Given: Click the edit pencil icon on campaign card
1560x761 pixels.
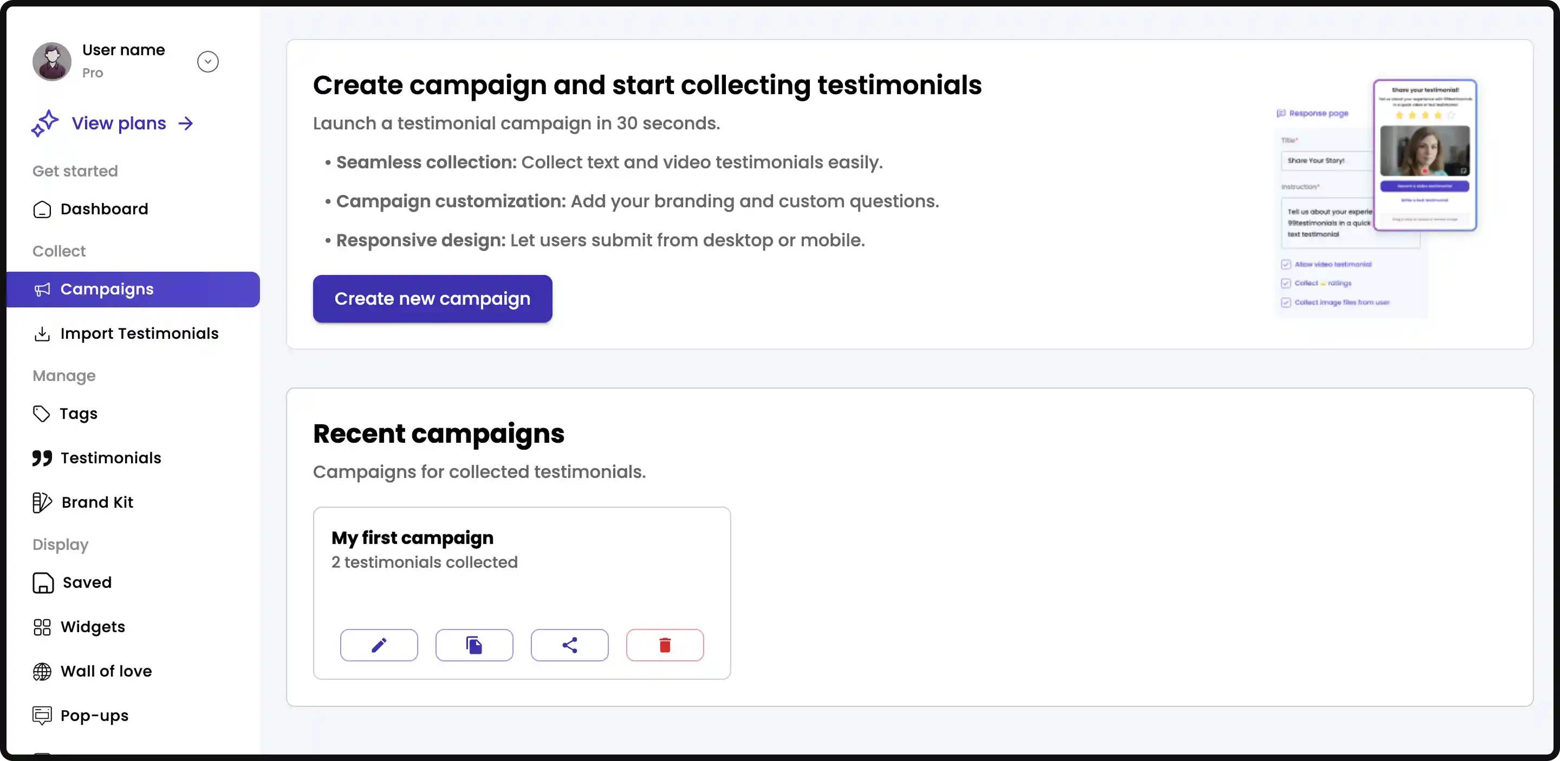Looking at the screenshot, I should point(379,645).
